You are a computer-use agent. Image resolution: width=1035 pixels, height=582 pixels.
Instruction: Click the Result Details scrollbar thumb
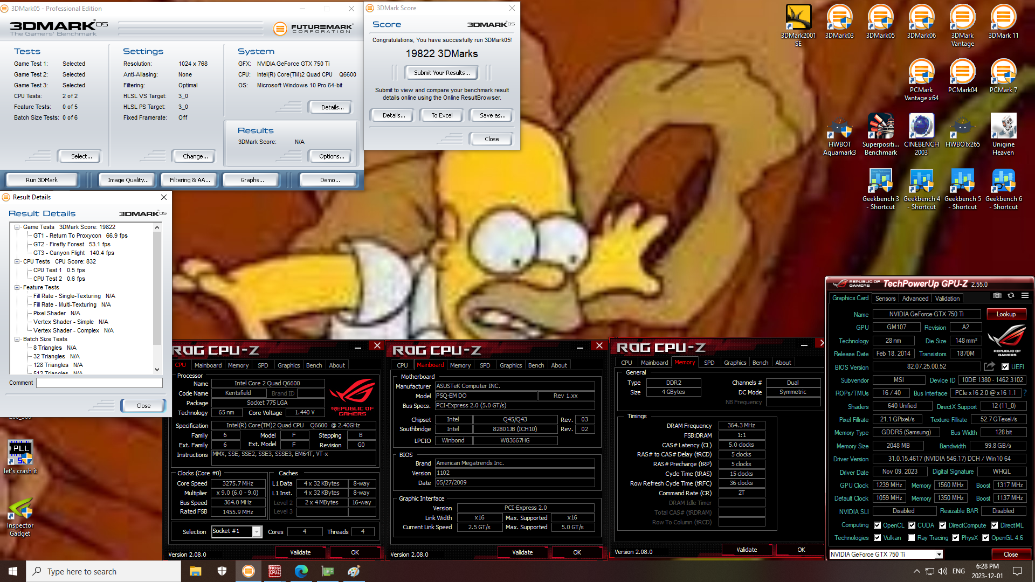pyautogui.click(x=157, y=288)
